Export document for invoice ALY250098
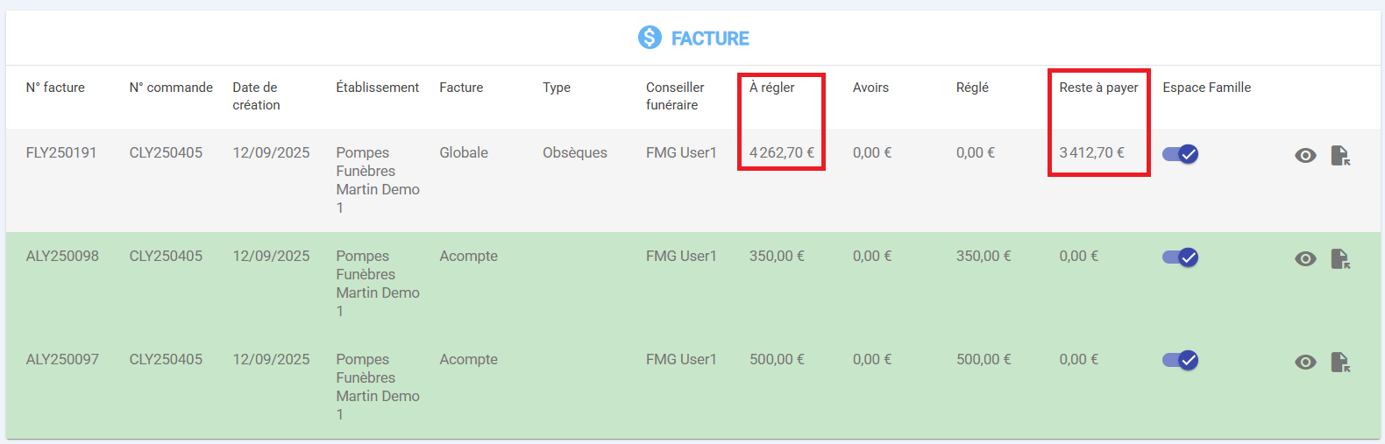Viewport: 1385px width, 444px height. point(1340,259)
